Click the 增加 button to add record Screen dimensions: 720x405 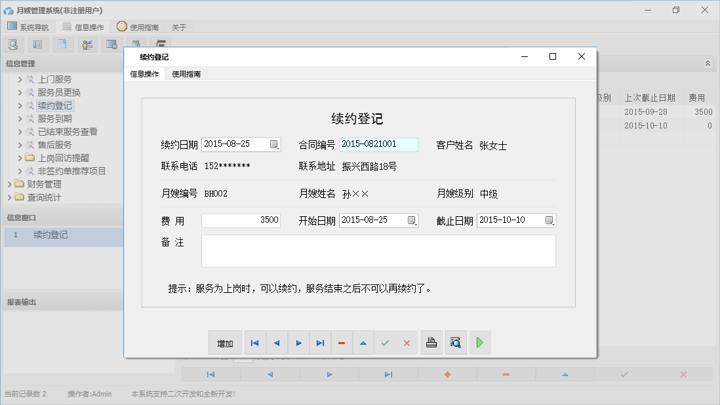pyautogui.click(x=224, y=342)
